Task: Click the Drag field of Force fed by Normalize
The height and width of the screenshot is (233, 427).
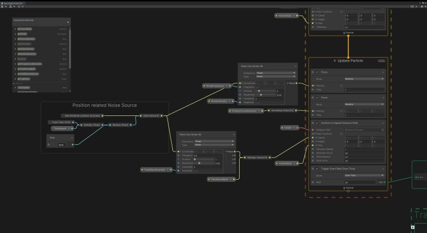Action: (364, 115)
